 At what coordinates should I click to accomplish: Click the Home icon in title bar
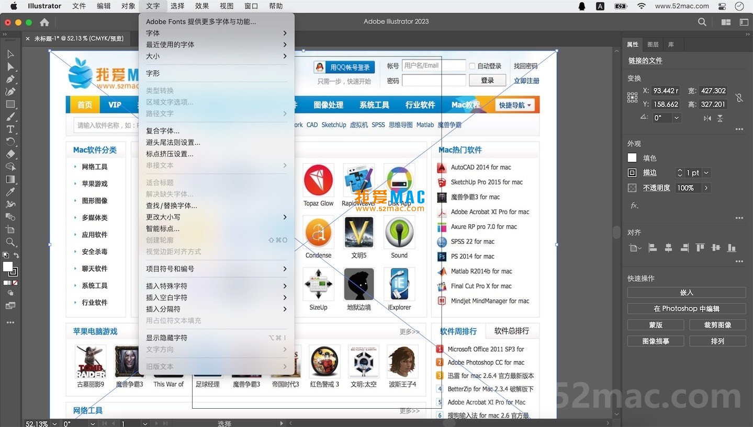(x=44, y=22)
